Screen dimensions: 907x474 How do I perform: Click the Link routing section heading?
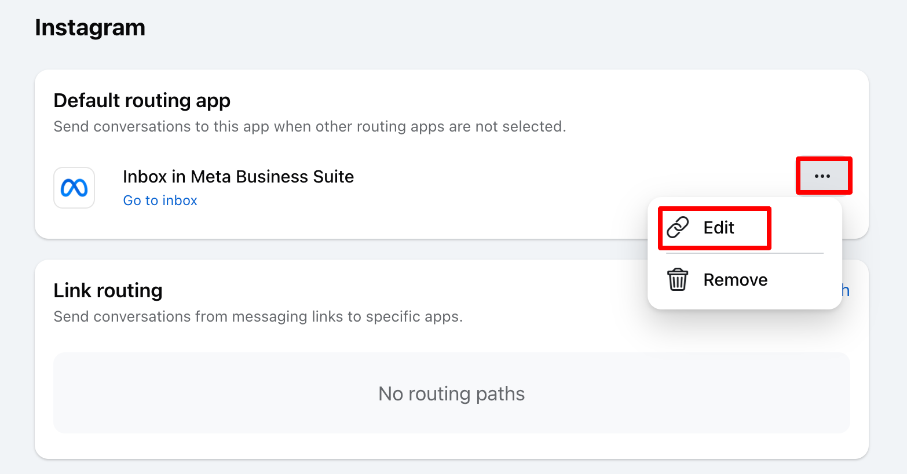pyautogui.click(x=108, y=290)
